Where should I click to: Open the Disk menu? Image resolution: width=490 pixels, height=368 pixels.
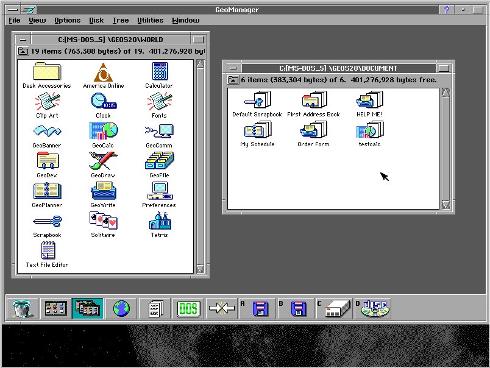click(96, 20)
